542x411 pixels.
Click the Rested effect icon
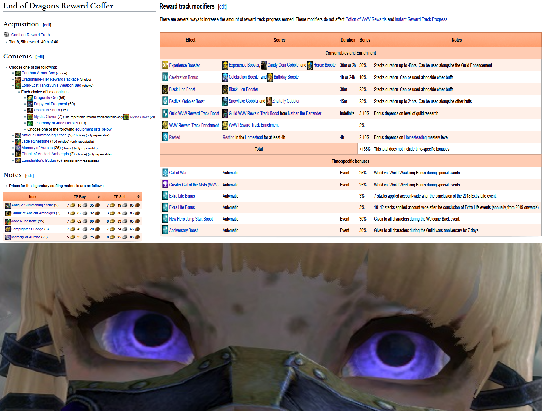[165, 137]
